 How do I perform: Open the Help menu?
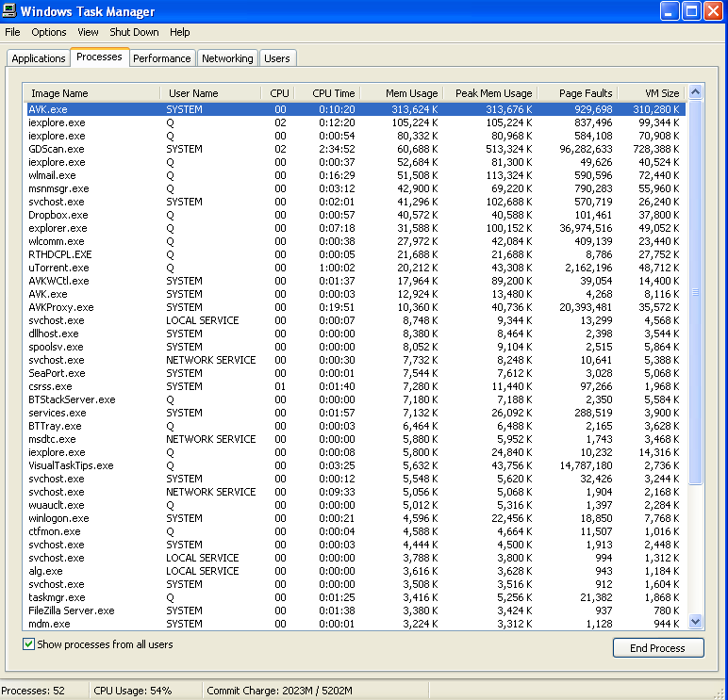point(180,32)
